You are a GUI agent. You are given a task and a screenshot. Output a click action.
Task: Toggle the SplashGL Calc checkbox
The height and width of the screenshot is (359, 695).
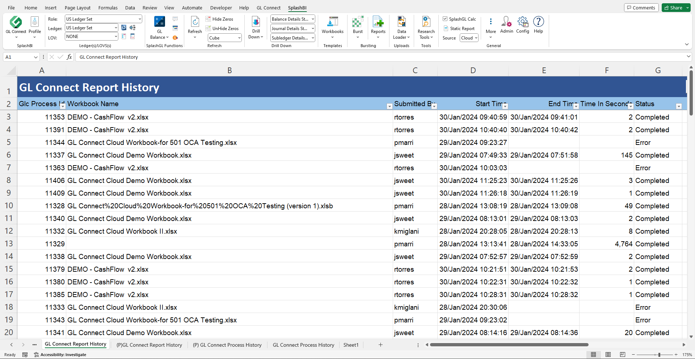[x=445, y=19]
